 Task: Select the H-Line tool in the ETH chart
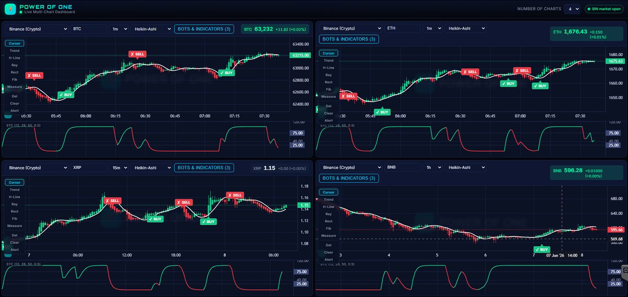(328, 68)
